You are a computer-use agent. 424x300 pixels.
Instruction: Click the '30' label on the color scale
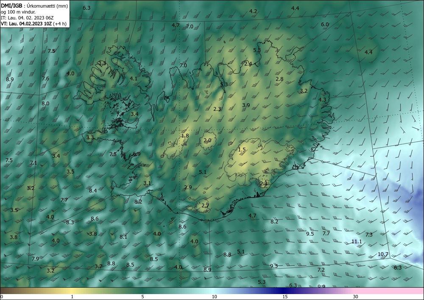[355, 297]
